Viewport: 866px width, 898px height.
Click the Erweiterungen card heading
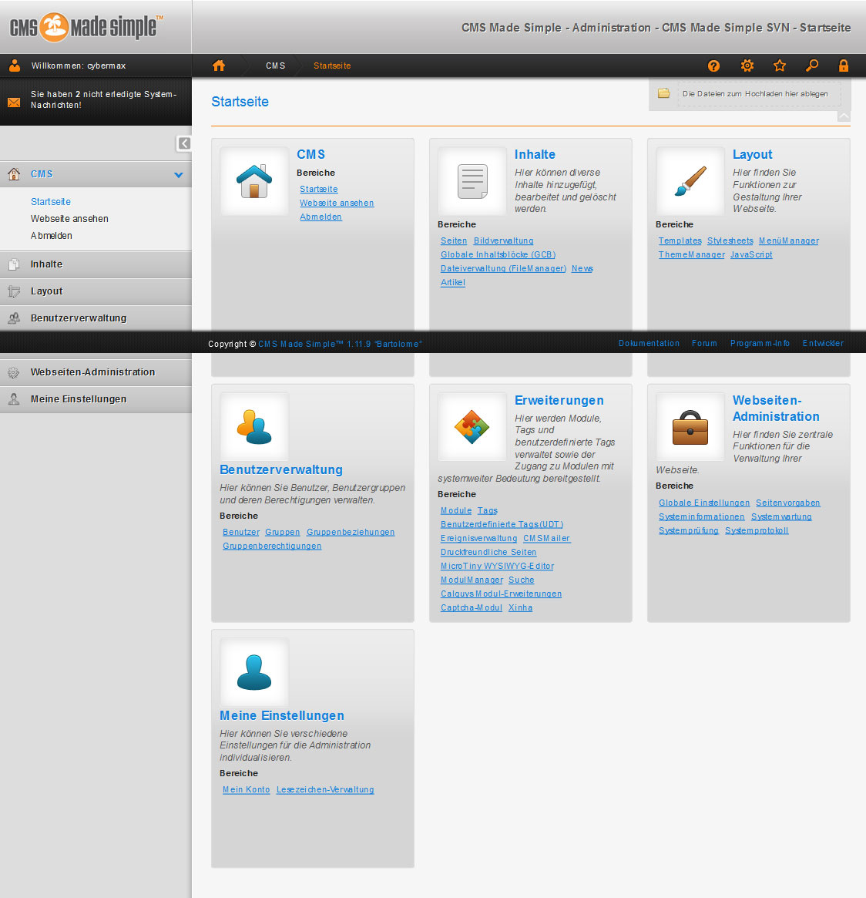(x=559, y=400)
